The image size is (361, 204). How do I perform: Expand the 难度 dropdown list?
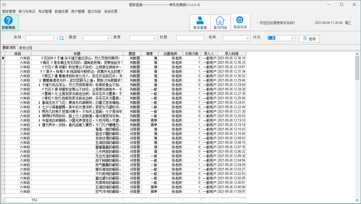click(155, 38)
